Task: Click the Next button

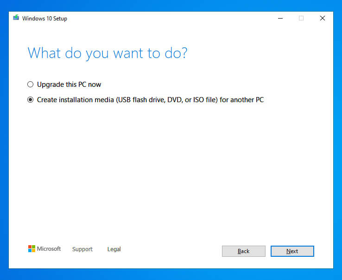Action: 292,251
